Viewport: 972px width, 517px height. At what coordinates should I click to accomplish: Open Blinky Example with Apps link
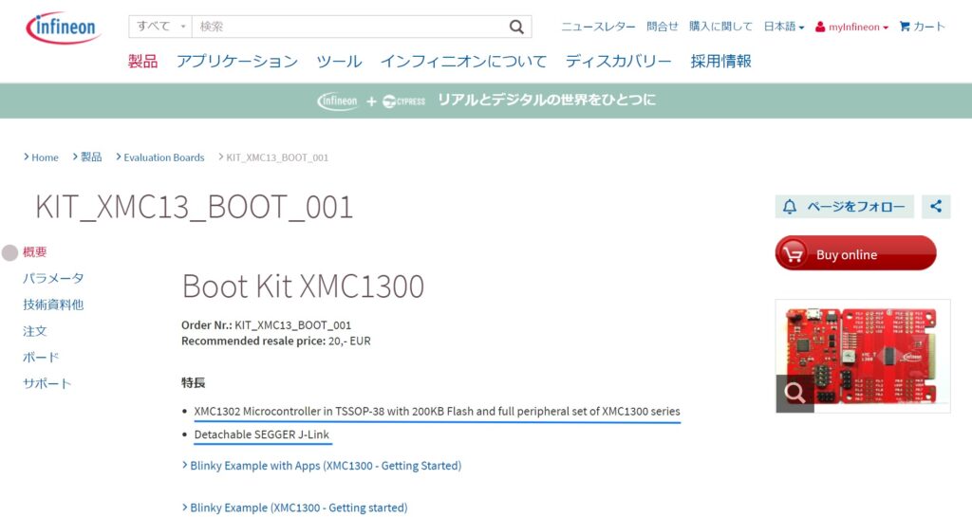click(326, 466)
